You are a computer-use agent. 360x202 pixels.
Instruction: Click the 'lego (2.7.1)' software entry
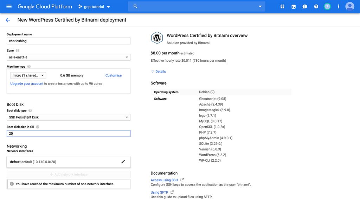click(x=207, y=116)
